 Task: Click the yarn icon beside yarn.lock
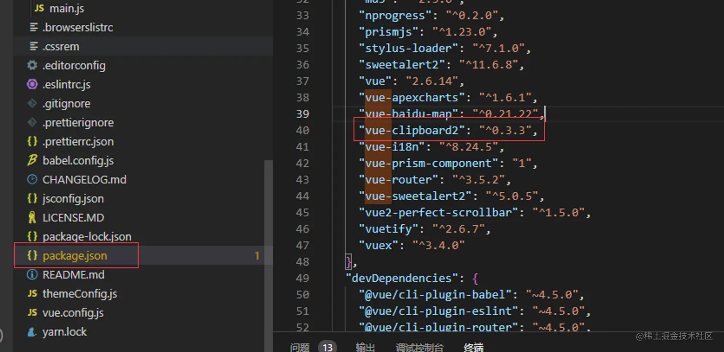tap(32, 332)
